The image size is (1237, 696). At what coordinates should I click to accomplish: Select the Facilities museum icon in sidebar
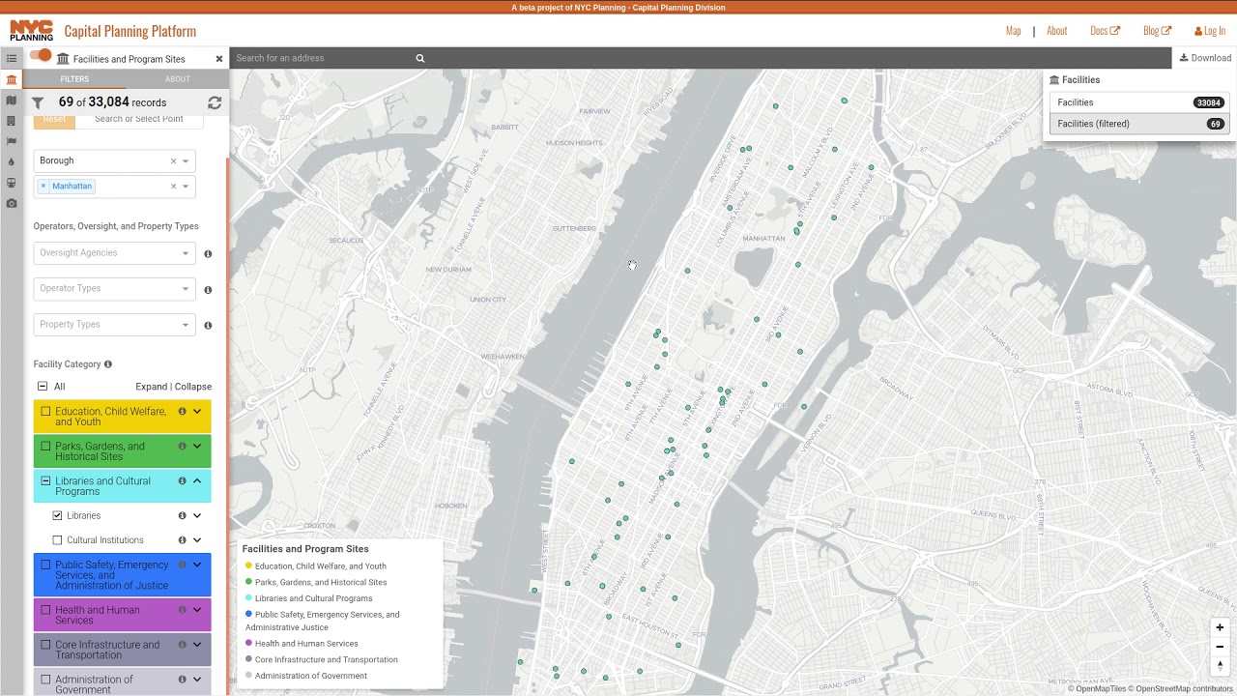tap(12, 79)
